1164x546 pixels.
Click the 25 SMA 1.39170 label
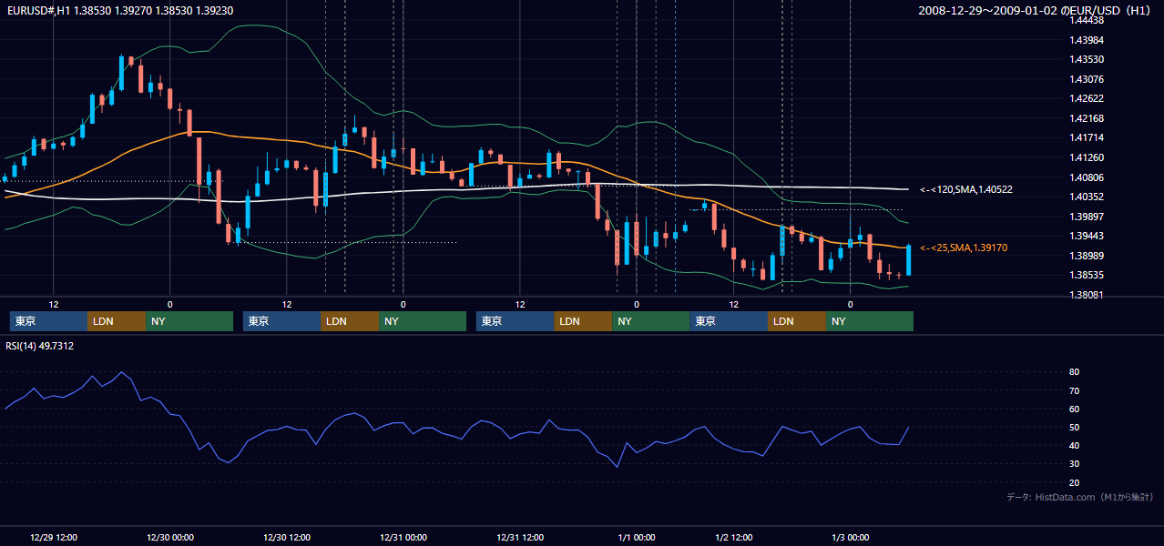(964, 248)
